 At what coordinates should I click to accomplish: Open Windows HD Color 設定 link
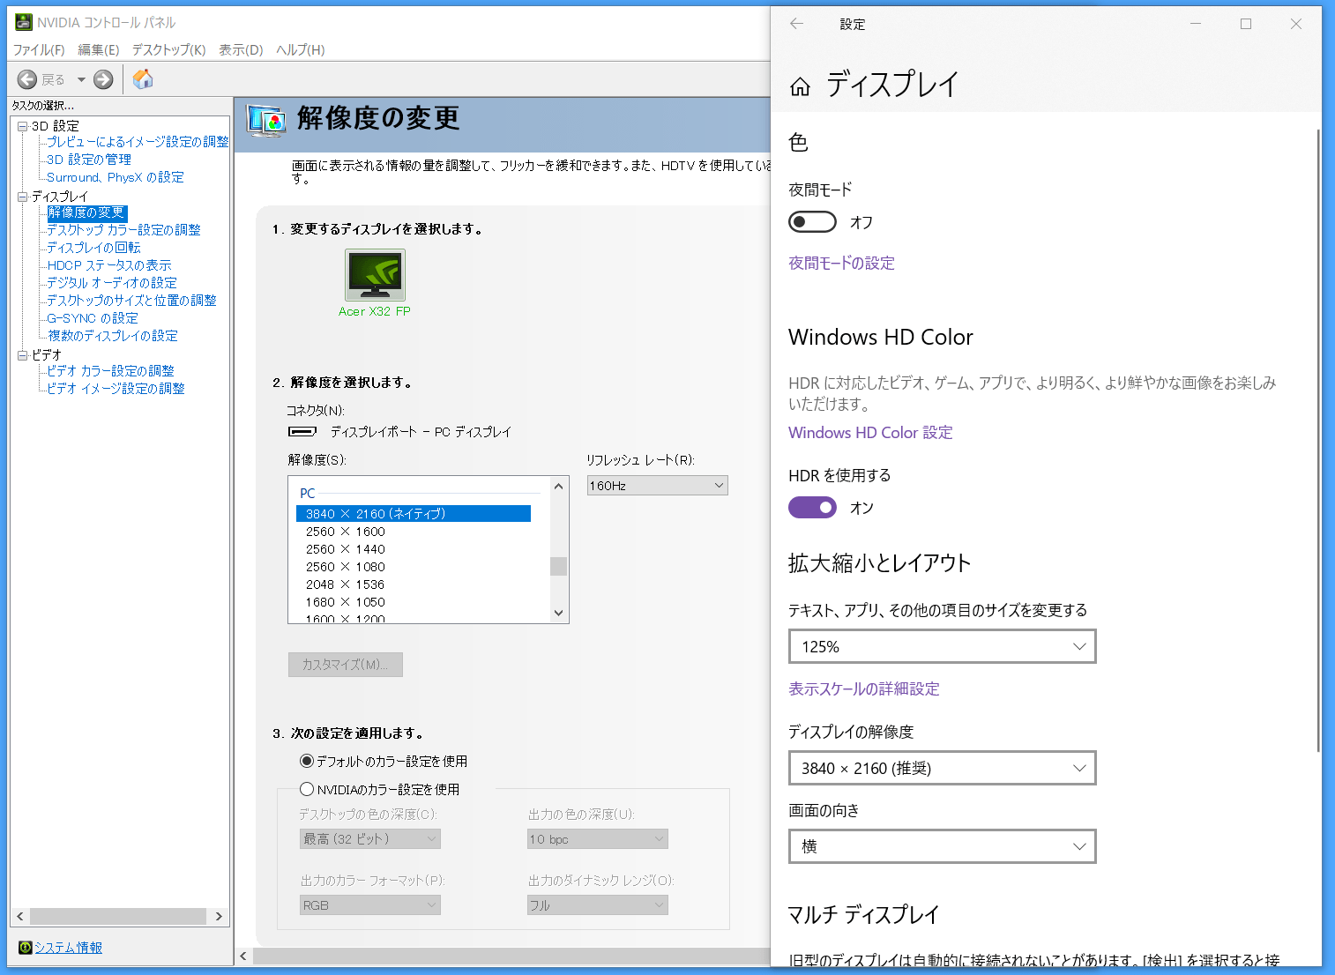(x=870, y=433)
